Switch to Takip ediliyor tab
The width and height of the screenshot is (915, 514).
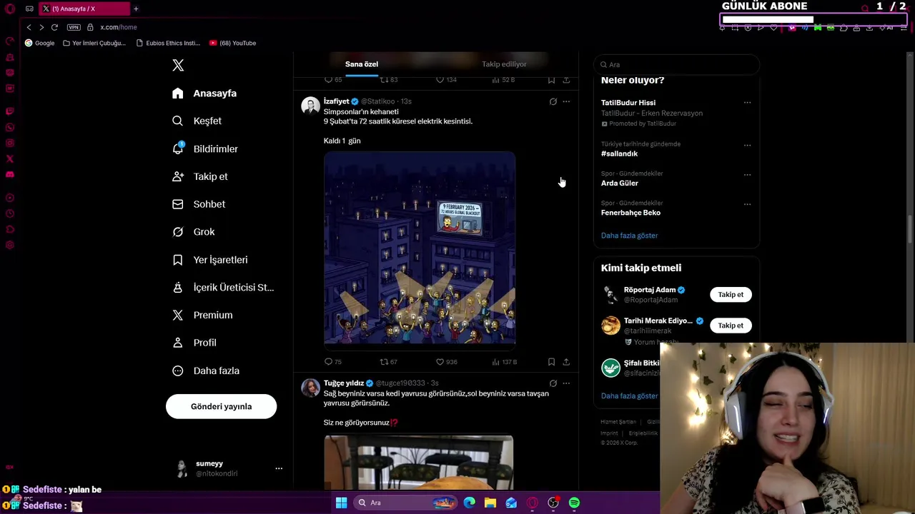tap(504, 64)
